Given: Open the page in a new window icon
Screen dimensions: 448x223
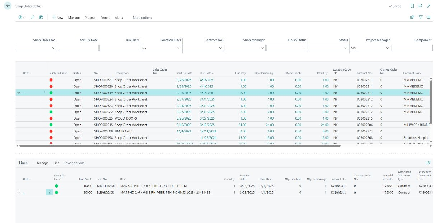Looking at the screenshot, I should click(x=420, y=6).
